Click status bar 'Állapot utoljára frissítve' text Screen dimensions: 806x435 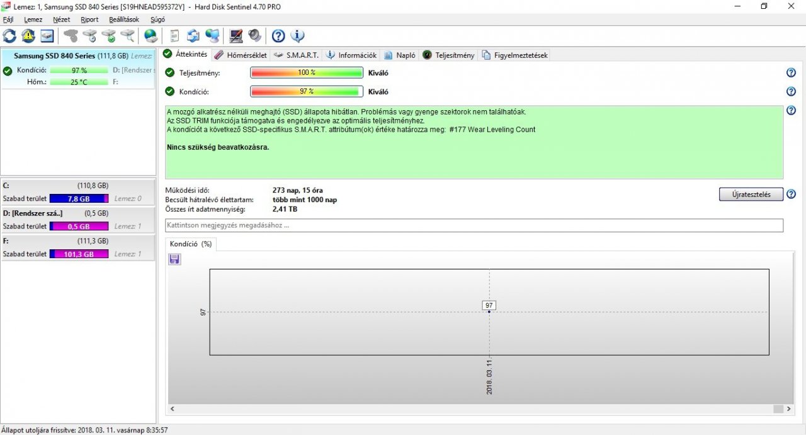tap(84, 429)
